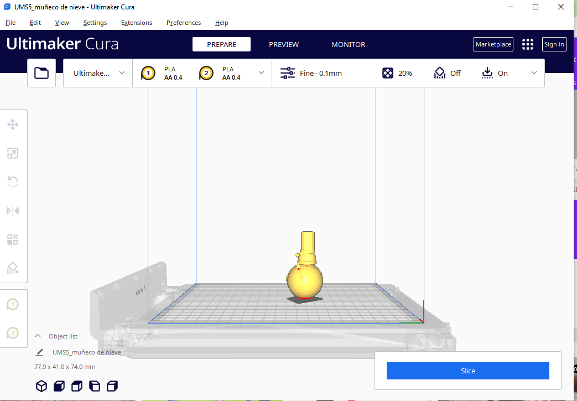
Task: Open the Preferences menu
Action: (x=184, y=23)
